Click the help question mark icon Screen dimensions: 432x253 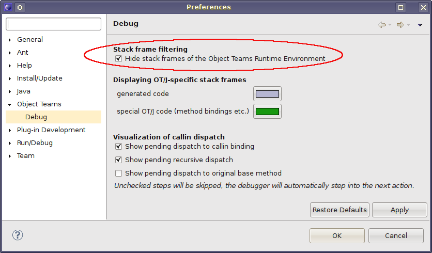coord(18,235)
